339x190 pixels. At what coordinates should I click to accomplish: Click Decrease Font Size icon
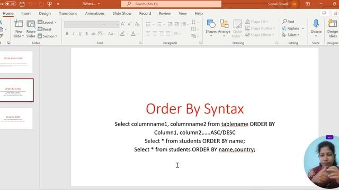pos(129,24)
